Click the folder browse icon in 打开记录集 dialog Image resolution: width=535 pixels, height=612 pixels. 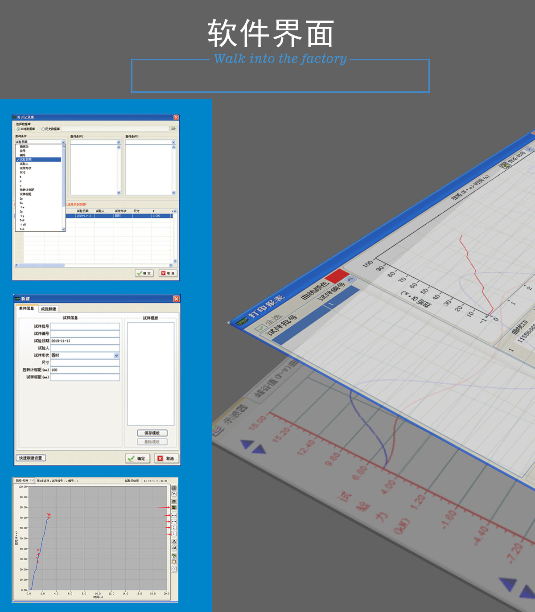pos(173,128)
